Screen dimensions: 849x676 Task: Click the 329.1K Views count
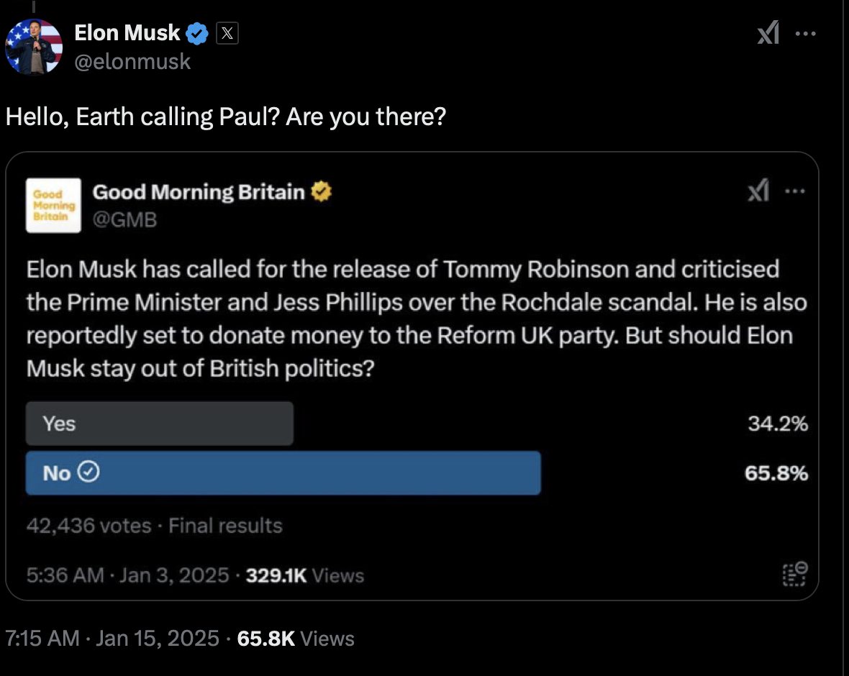(305, 575)
